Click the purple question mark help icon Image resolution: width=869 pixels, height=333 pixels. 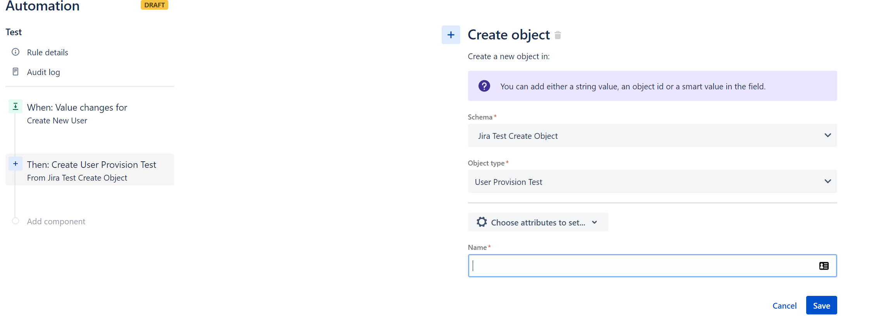(484, 86)
